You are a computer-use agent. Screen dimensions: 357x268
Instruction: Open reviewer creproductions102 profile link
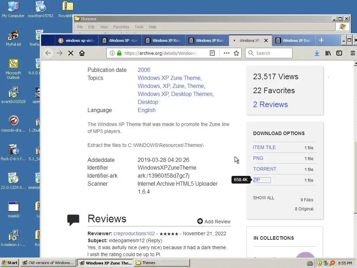point(134,233)
